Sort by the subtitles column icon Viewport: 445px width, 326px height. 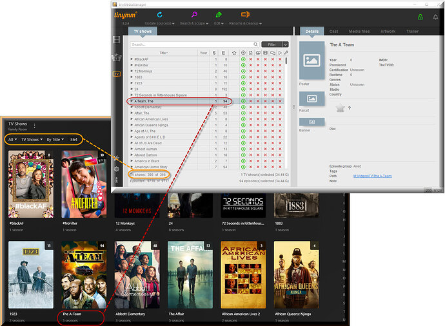pos(273,53)
